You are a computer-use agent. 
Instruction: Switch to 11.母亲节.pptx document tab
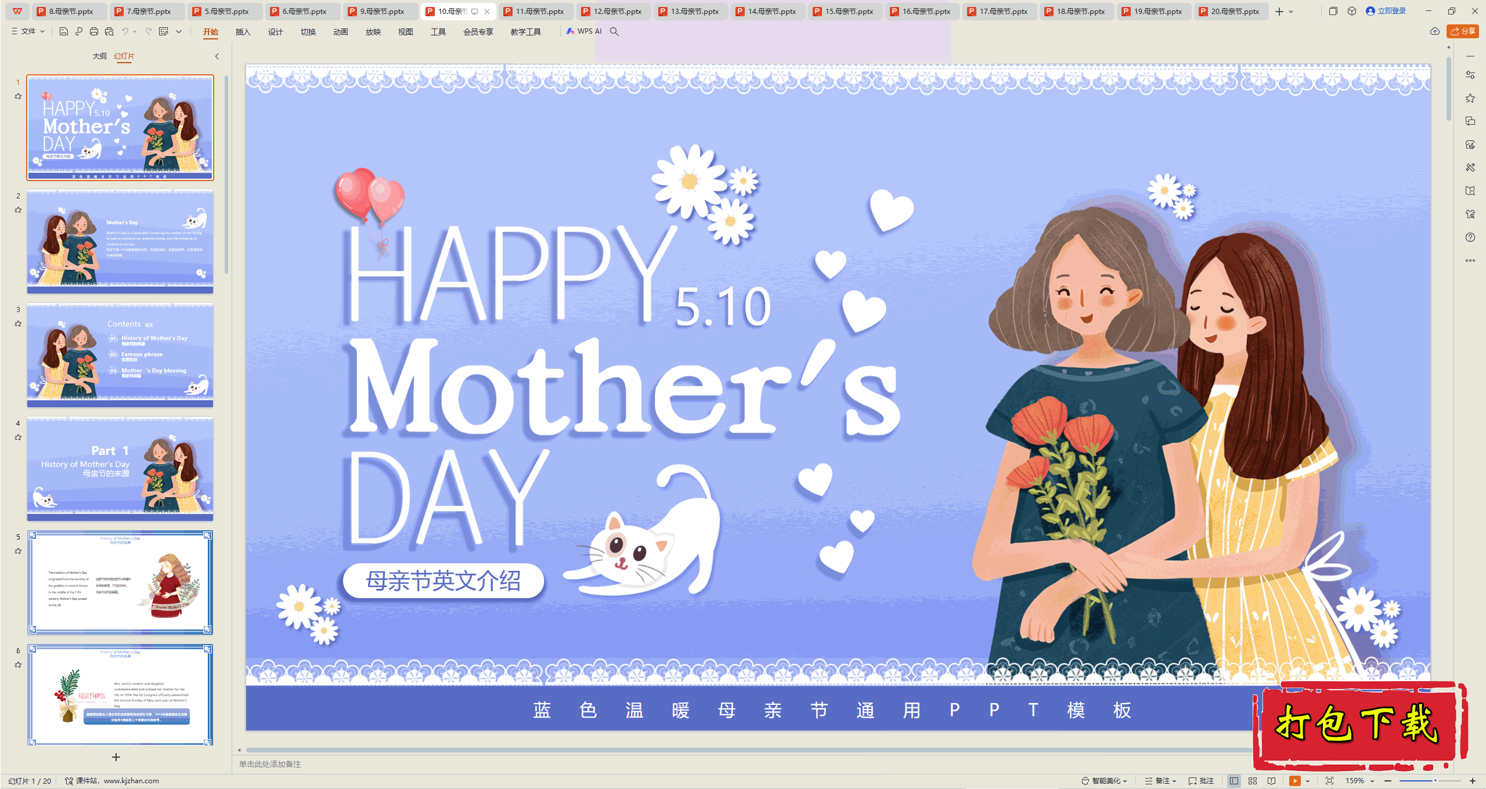tap(536, 11)
